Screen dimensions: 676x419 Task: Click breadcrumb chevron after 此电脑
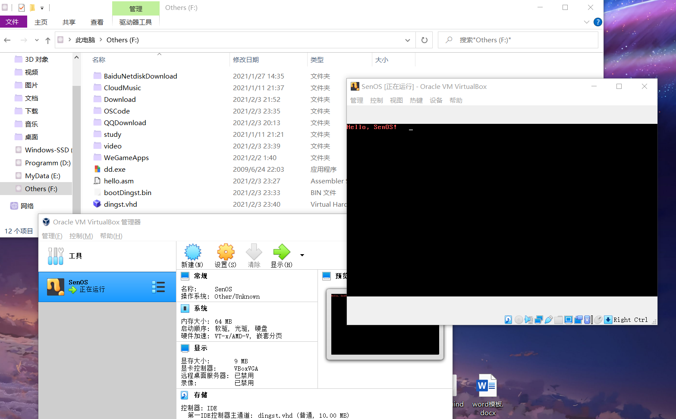[x=101, y=40]
